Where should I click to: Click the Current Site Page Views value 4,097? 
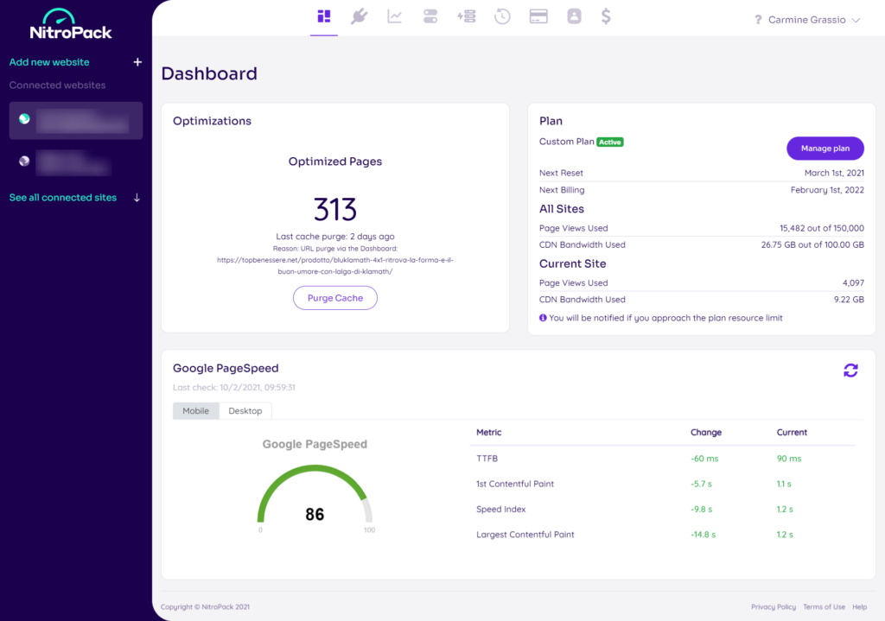(x=853, y=282)
